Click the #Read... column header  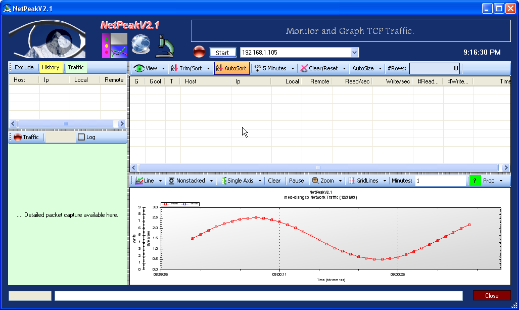pyautogui.click(x=428, y=81)
